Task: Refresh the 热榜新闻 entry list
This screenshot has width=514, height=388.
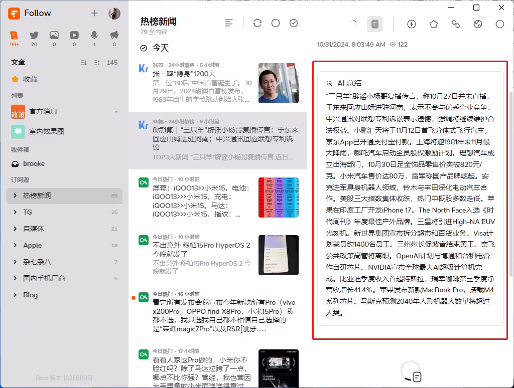Action: click(x=258, y=23)
